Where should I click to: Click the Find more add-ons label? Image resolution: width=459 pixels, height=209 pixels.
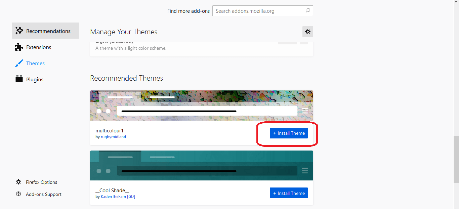pos(189,11)
